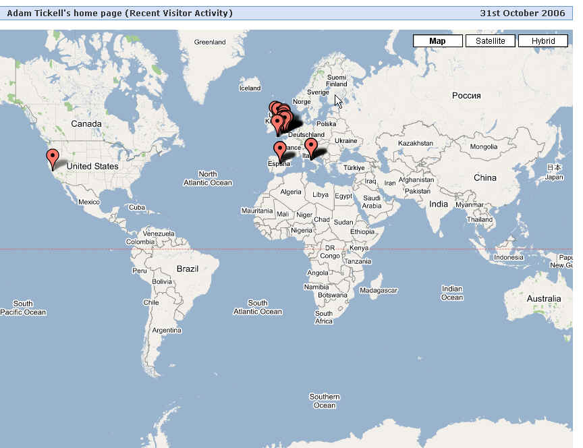
Task: Click the "Venezuela" map label
Action: point(159,234)
